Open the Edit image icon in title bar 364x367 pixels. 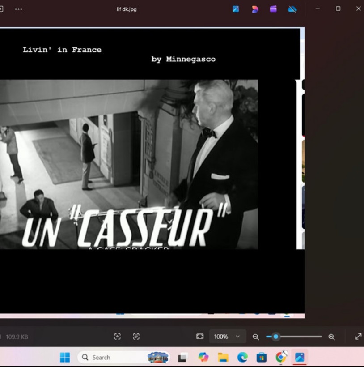coord(236,9)
